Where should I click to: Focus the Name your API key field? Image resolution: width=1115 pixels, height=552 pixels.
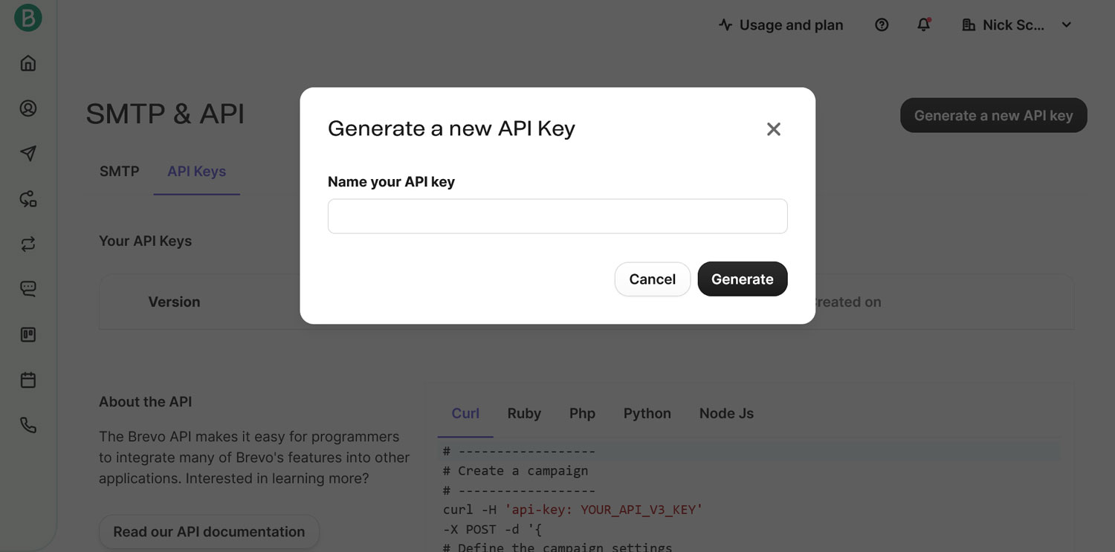(x=557, y=216)
